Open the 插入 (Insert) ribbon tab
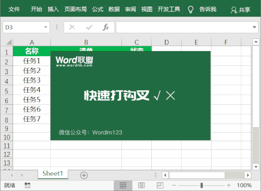261x191 pixels. pos(53,9)
